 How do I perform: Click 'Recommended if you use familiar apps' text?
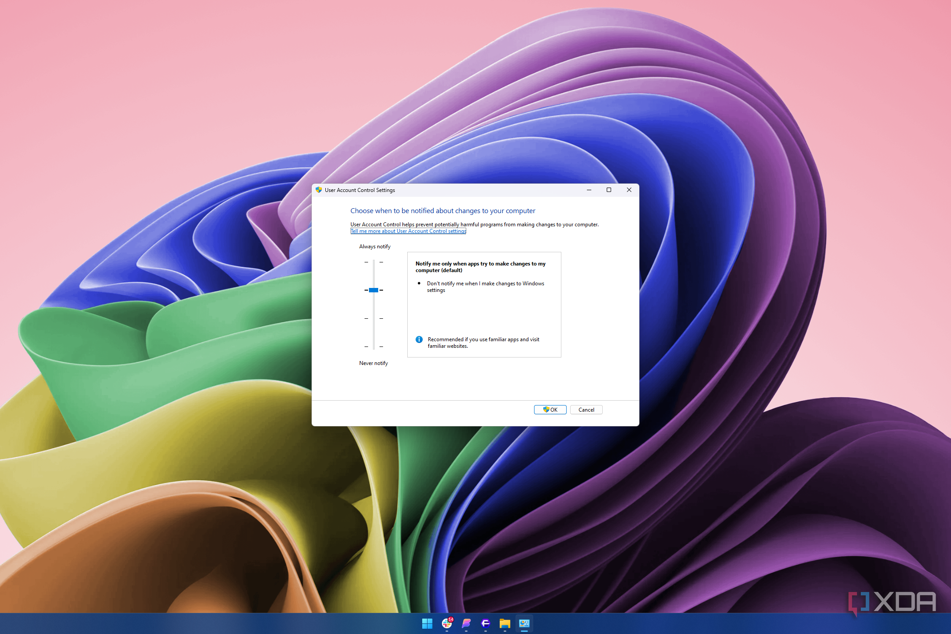(x=483, y=343)
